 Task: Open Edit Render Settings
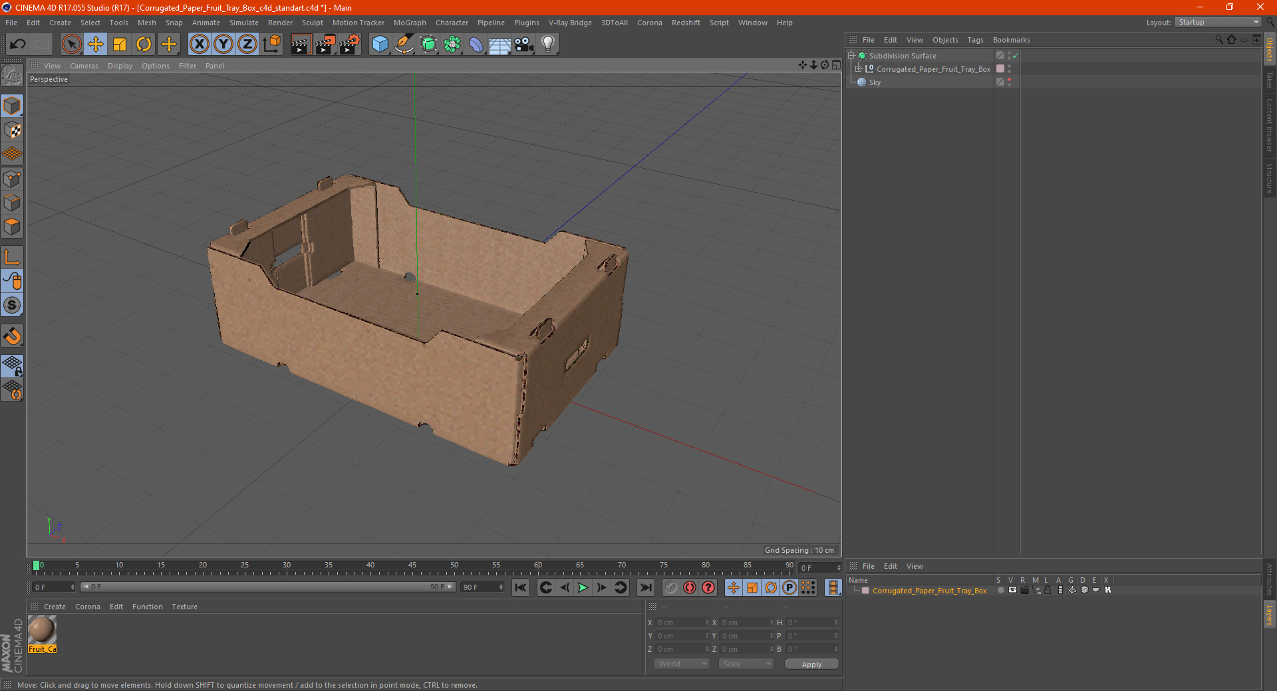349,45
